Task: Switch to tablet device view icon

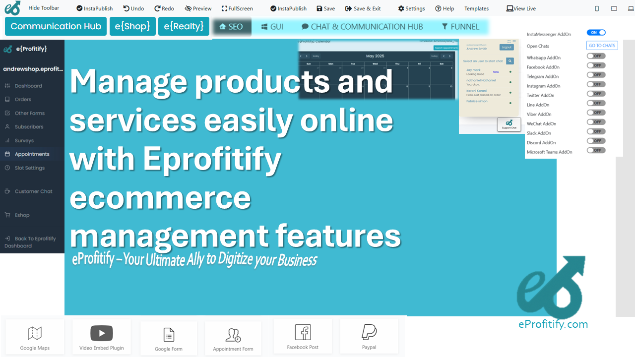Action: tap(614, 8)
